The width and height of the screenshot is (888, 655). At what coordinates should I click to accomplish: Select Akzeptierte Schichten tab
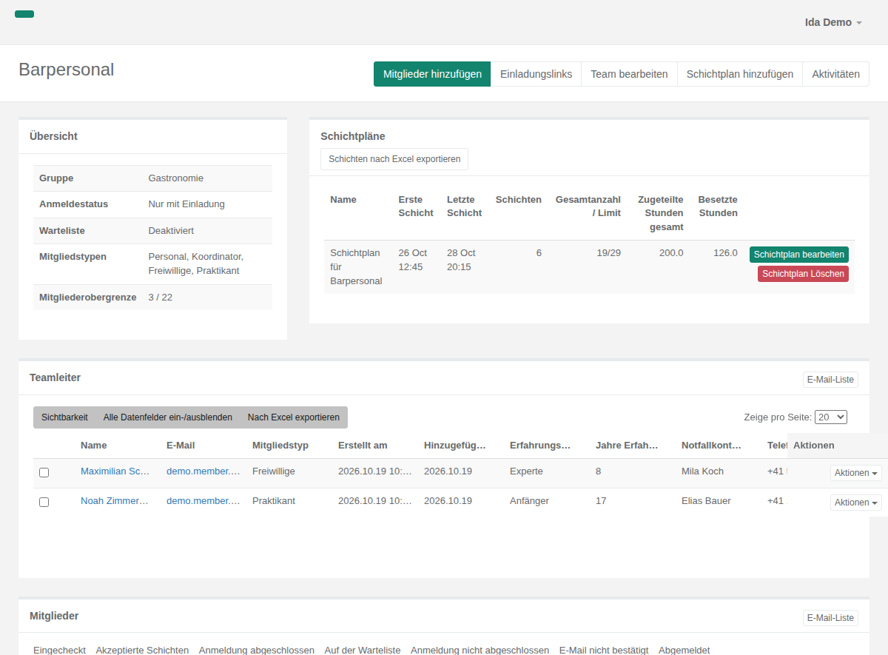[142, 650]
